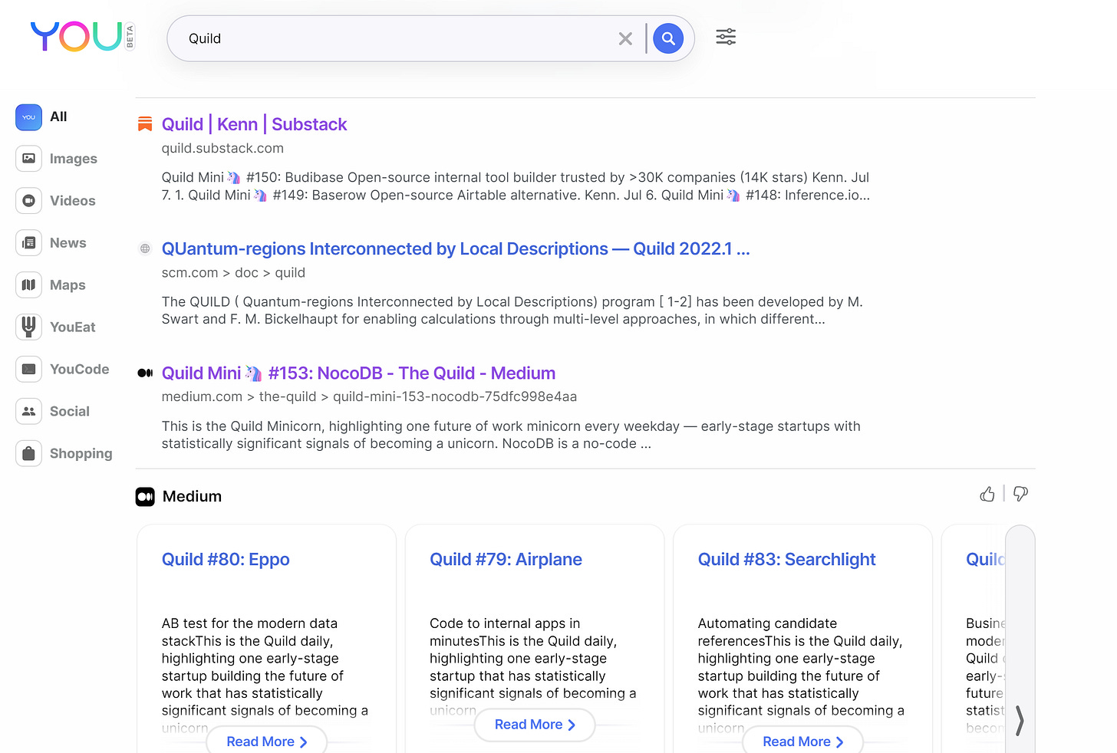Open the Quild #80: Eppo card title
This screenshot has height=753, width=1117.
tap(226, 560)
